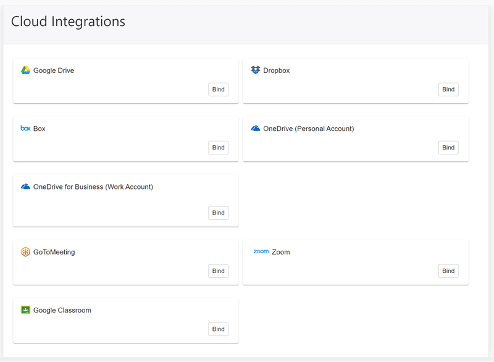Click the OneDrive Personal Account cloud icon
The height and width of the screenshot is (362, 494).
256,128
